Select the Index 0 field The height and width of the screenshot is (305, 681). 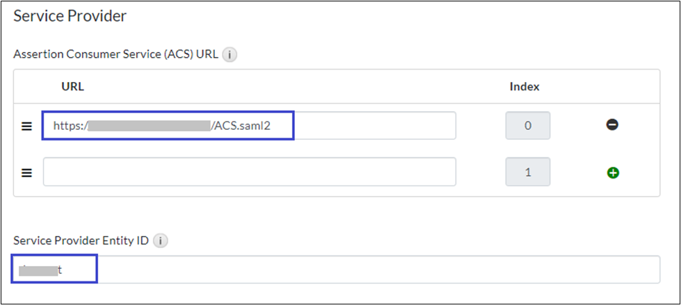pos(527,126)
